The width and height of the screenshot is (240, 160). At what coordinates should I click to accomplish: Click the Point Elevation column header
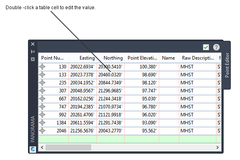coord(142,58)
